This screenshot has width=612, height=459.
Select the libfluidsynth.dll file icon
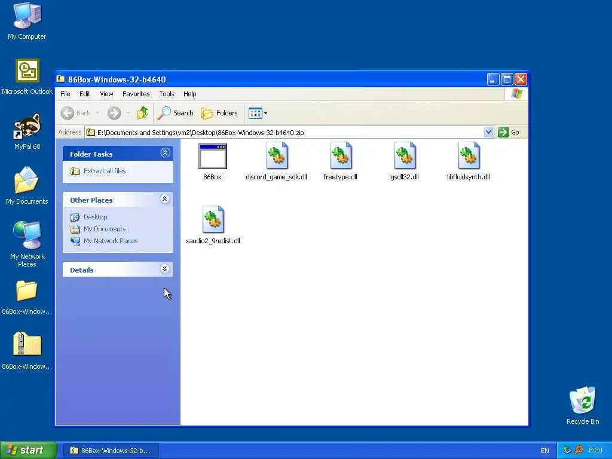pyautogui.click(x=469, y=156)
